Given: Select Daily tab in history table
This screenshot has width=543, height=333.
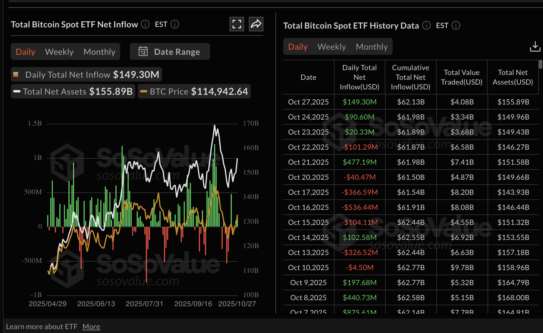Looking at the screenshot, I should (298, 47).
